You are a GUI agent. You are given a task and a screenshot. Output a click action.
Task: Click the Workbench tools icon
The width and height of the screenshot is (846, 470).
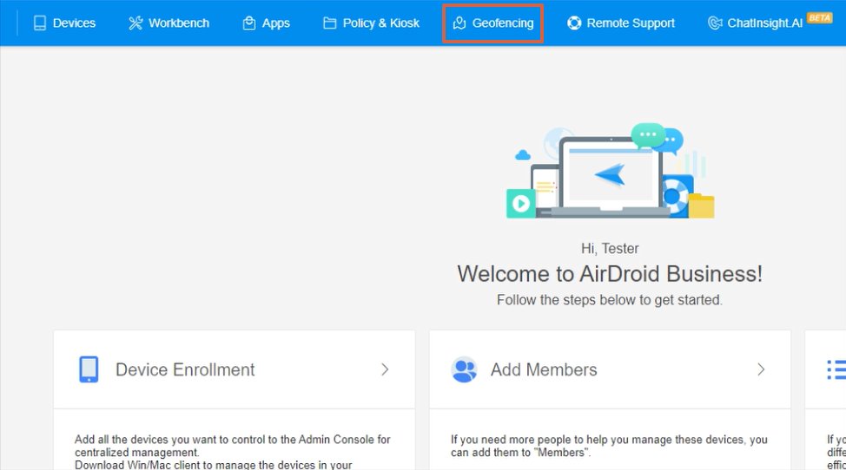135,23
